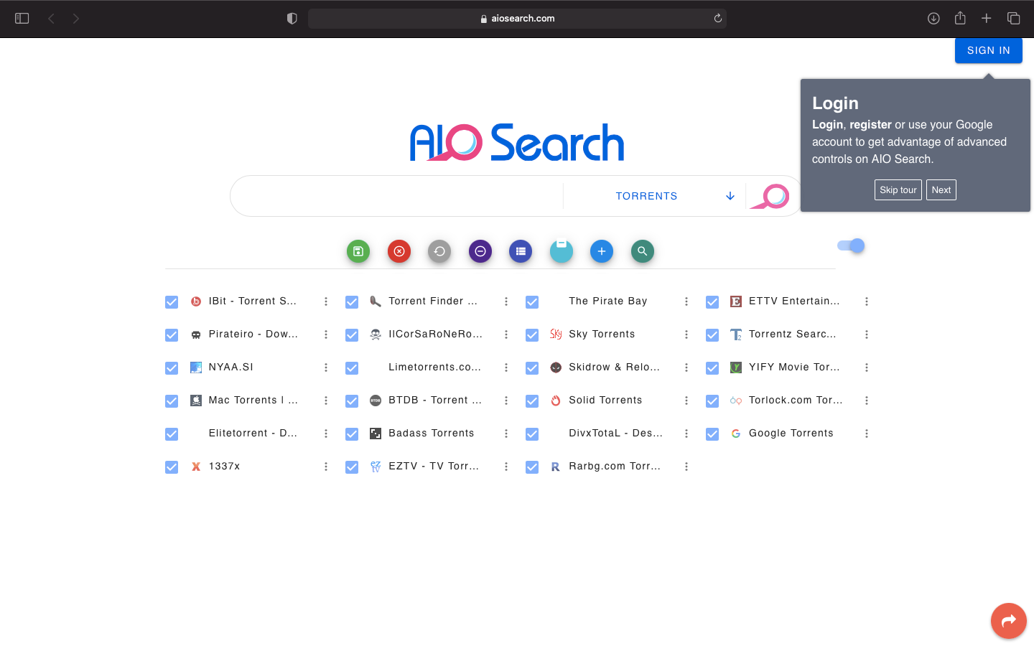Uncheck YIFY Movie Tor... checkbox
This screenshot has height=646, width=1034.
[x=712, y=368]
